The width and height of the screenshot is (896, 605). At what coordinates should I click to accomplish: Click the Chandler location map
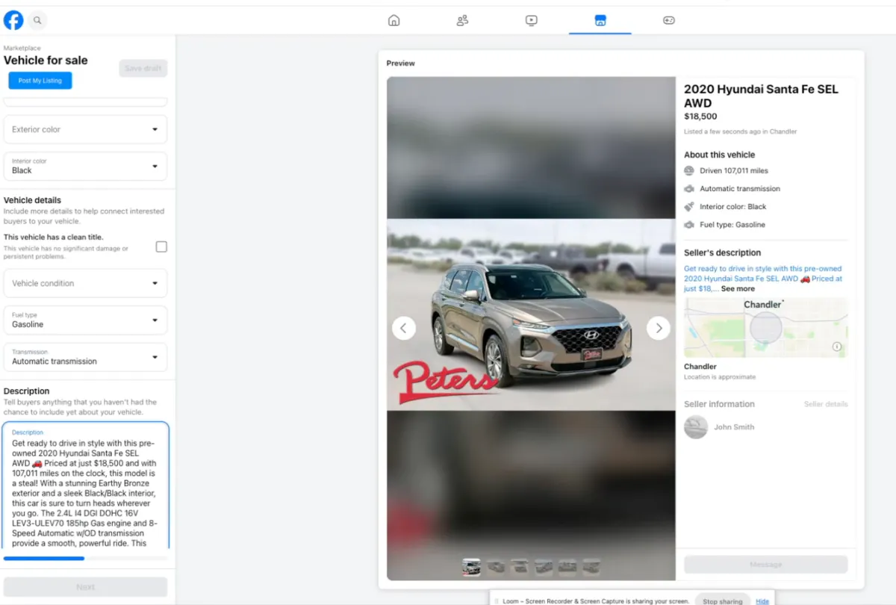(765, 327)
